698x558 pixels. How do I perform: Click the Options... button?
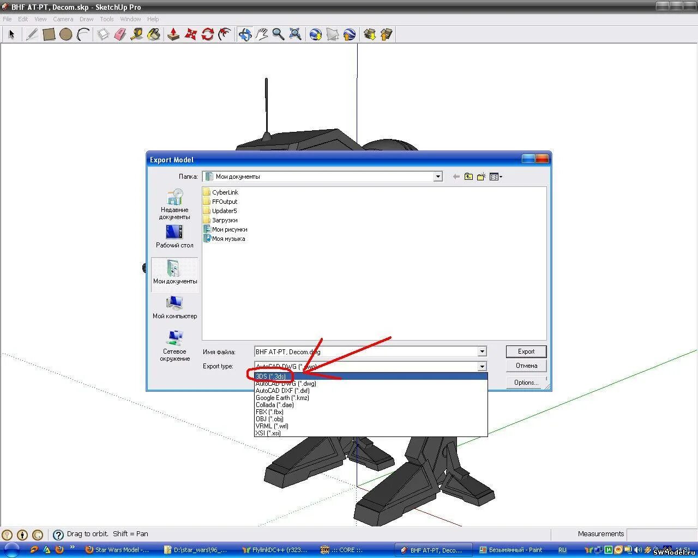tap(526, 383)
